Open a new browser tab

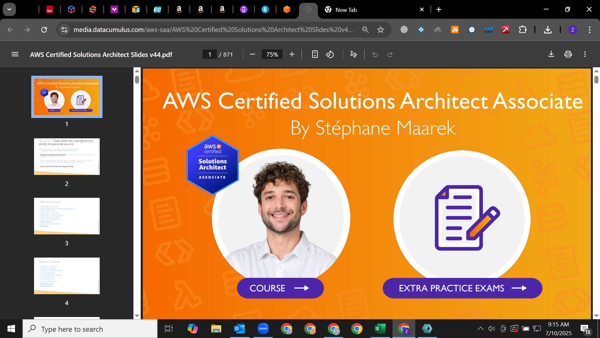(439, 10)
